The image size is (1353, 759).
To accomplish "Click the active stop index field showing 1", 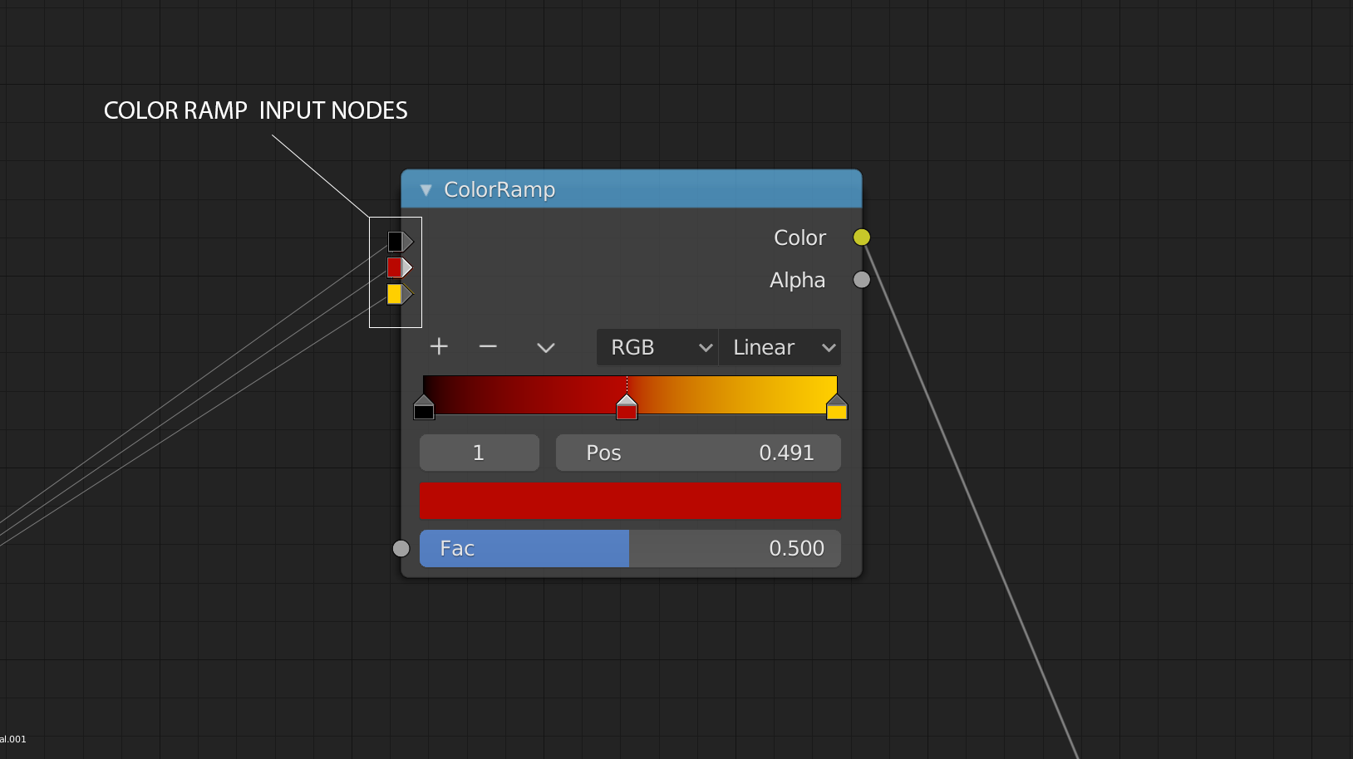I will point(480,453).
